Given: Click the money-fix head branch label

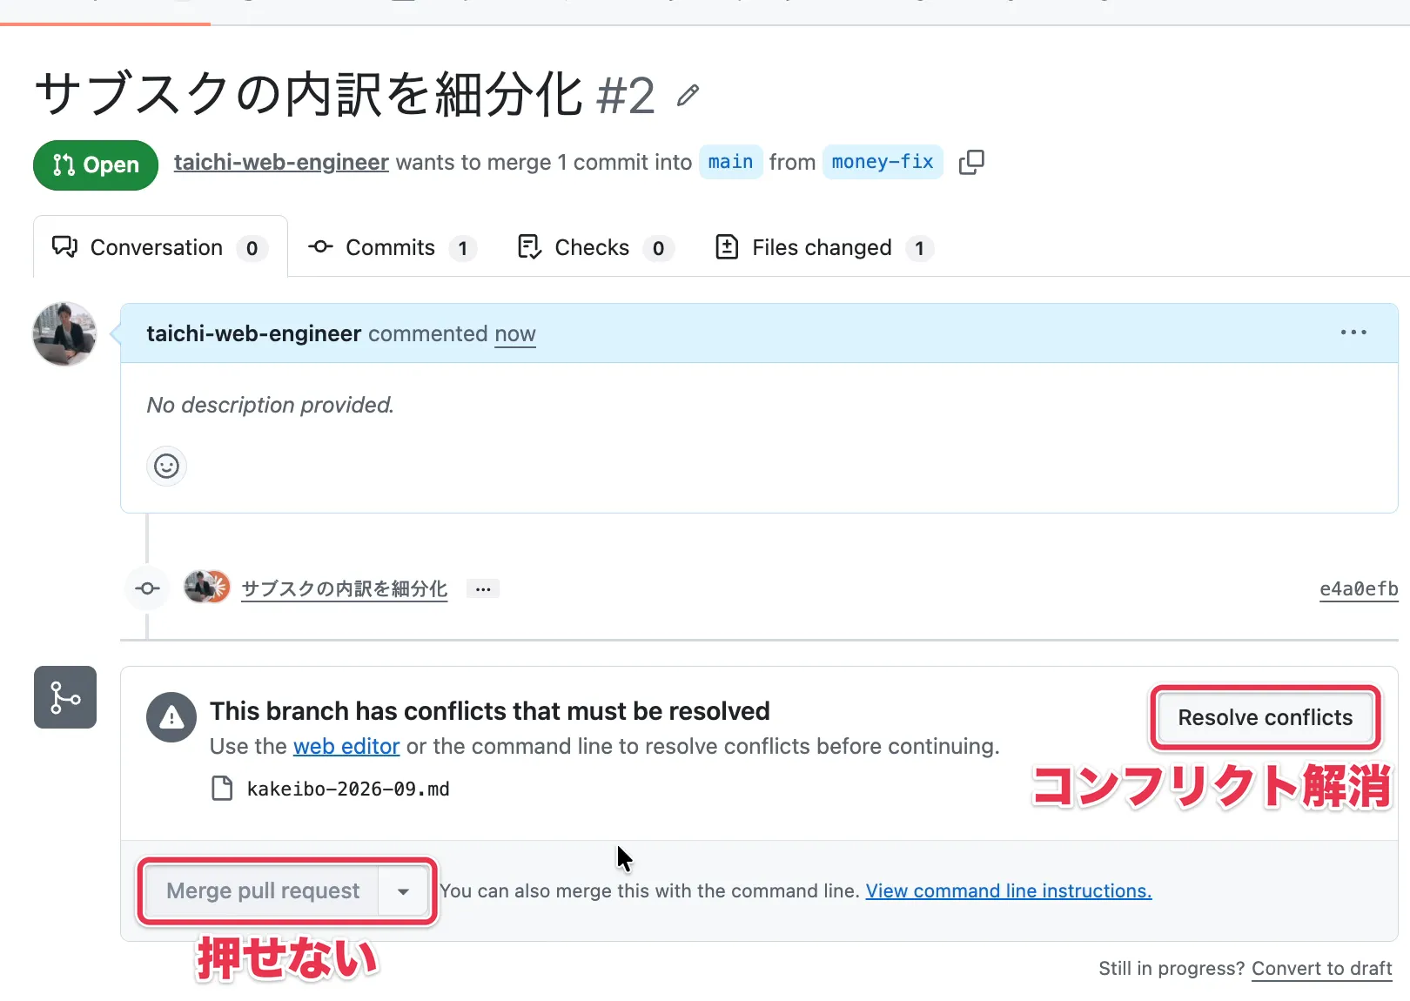Looking at the screenshot, I should point(883,163).
